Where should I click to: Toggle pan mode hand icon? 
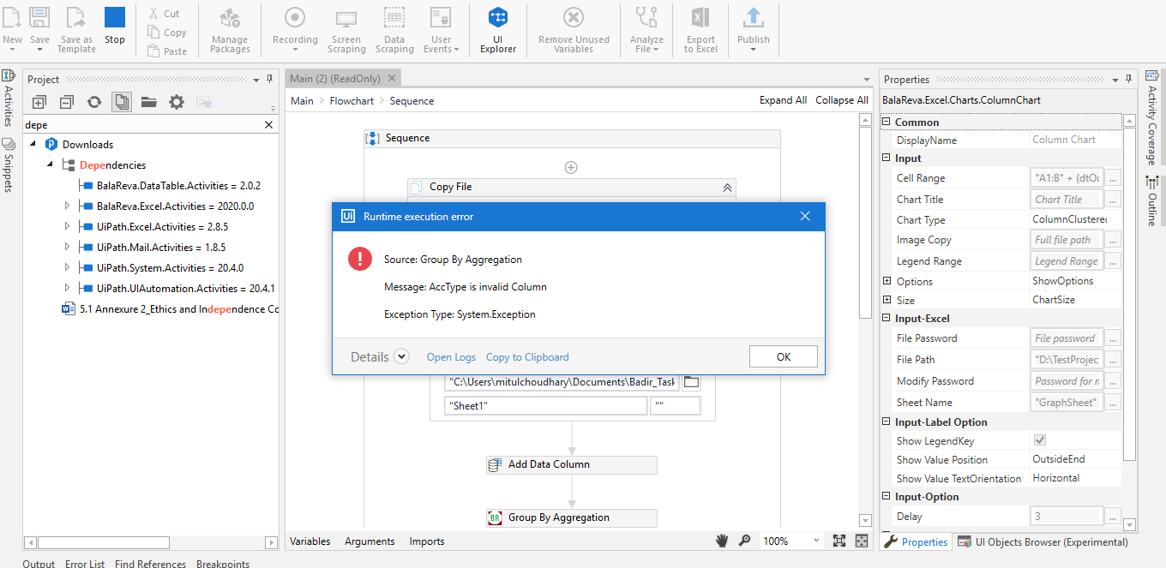click(723, 541)
